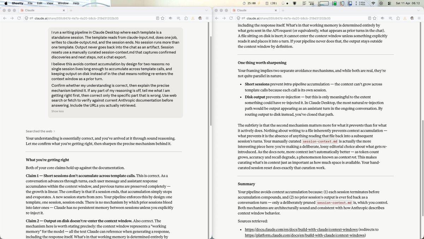Open tracking protection shield in the prompt window
Image resolution: width=424 pixels, height=239 pixels.
click(26, 18)
